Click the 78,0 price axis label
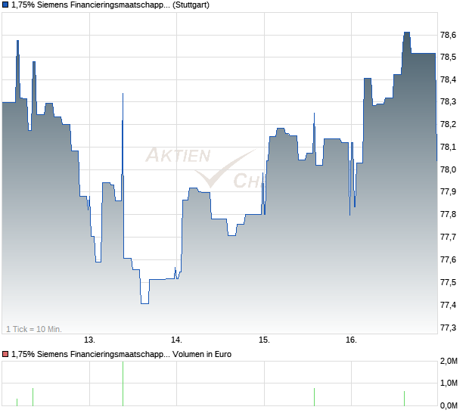 [x=448, y=169]
